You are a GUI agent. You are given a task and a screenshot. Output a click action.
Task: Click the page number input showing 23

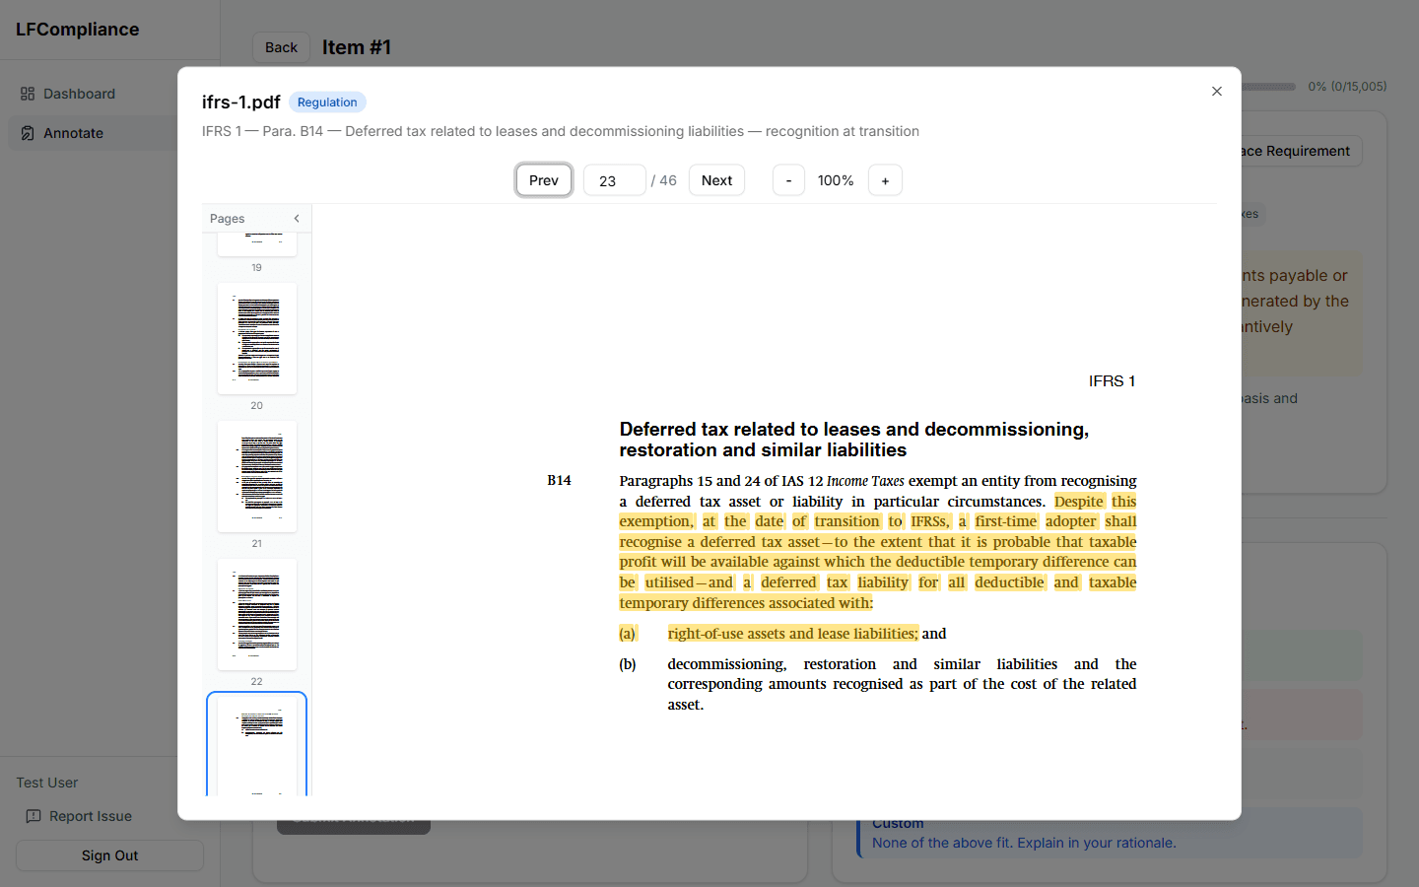point(614,179)
